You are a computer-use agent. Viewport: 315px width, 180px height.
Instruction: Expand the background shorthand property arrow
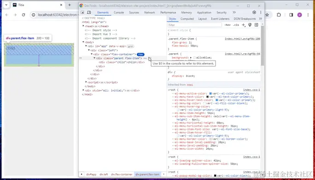[x=191, y=57]
